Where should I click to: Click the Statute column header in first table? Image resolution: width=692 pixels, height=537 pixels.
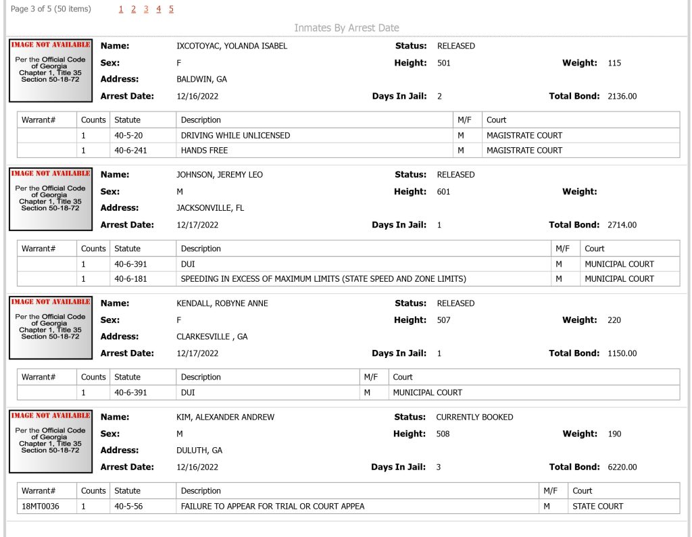coord(127,120)
